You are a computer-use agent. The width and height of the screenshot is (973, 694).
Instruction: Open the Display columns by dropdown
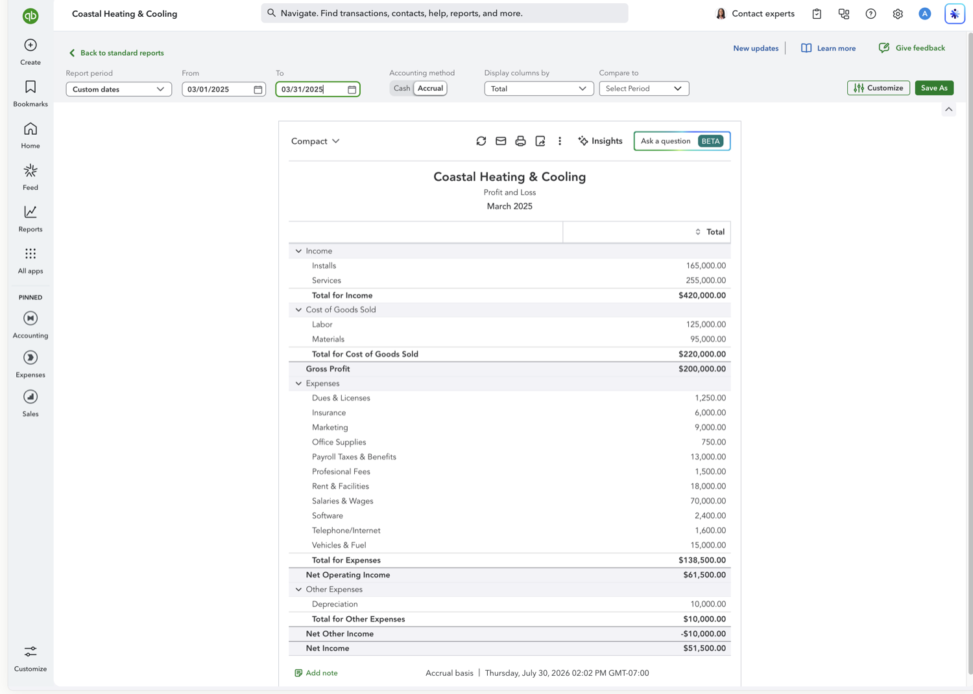[x=539, y=89]
